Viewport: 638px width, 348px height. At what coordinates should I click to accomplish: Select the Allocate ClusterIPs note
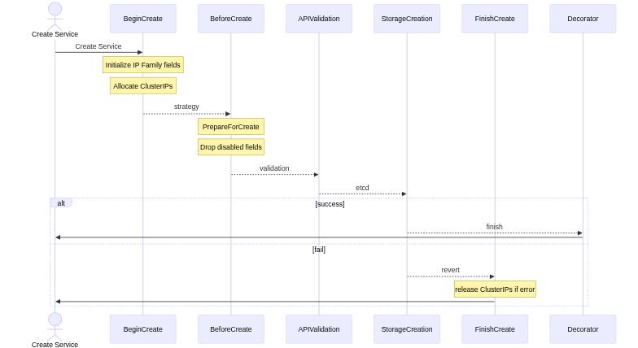(x=143, y=86)
